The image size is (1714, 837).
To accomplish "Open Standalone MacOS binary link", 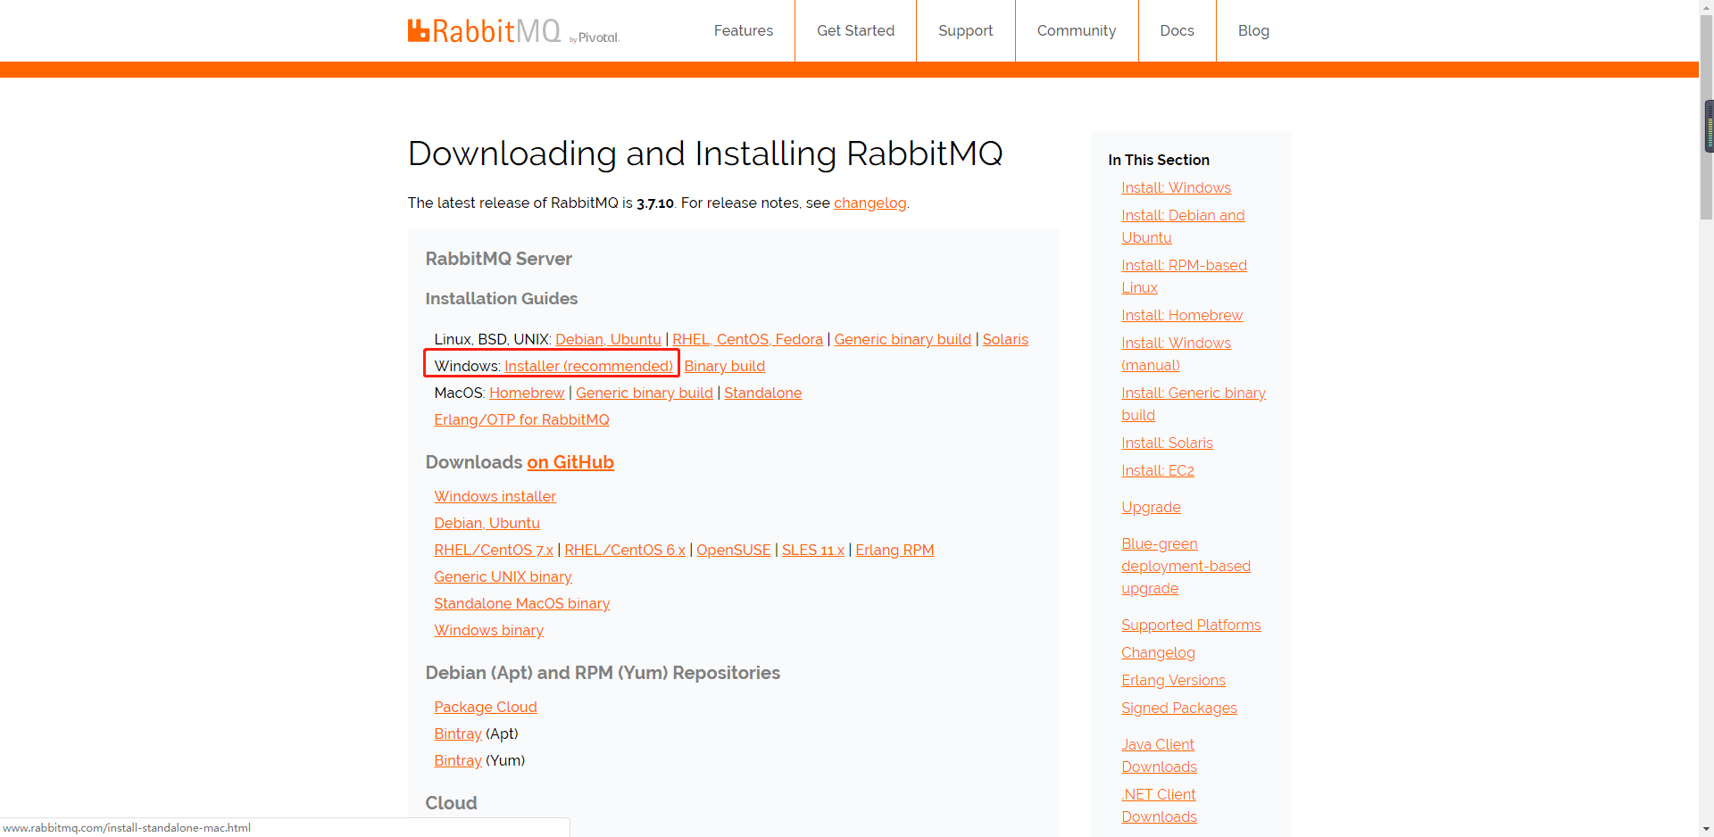I will [521, 603].
